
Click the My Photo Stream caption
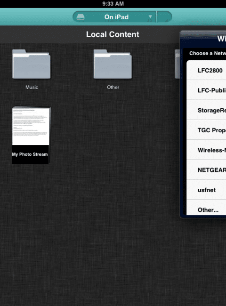tap(30, 154)
